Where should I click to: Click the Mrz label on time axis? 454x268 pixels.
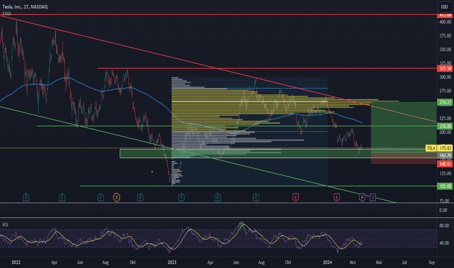click(353, 262)
